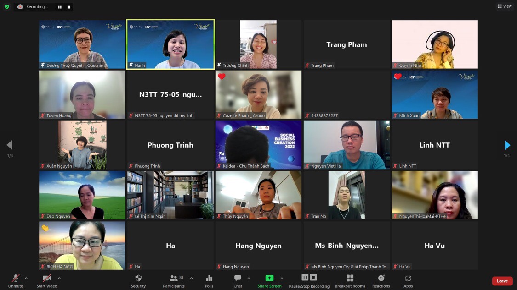Select Trang Pham participant tile
This screenshot has width=517, height=290.
click(x=347, y=44)
